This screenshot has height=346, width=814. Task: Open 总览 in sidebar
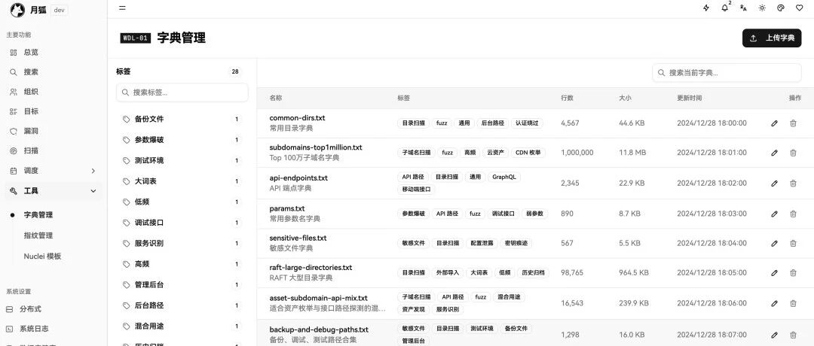[53, 53]
